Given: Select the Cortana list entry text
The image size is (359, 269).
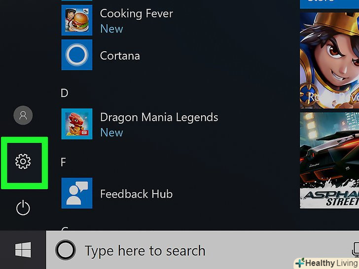Looking at the screenshot, I should tap(120, 56).
